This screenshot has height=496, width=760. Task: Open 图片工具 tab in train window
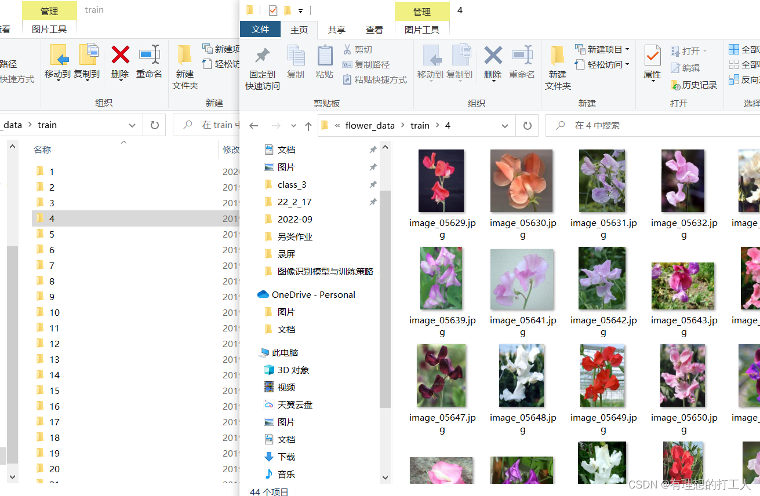(49, 29)
